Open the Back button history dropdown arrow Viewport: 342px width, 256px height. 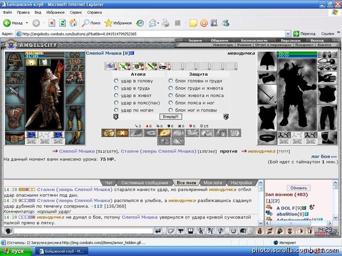pos(27,23)
